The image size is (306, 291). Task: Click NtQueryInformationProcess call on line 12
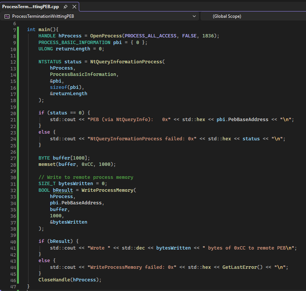[x=126, y=62]
